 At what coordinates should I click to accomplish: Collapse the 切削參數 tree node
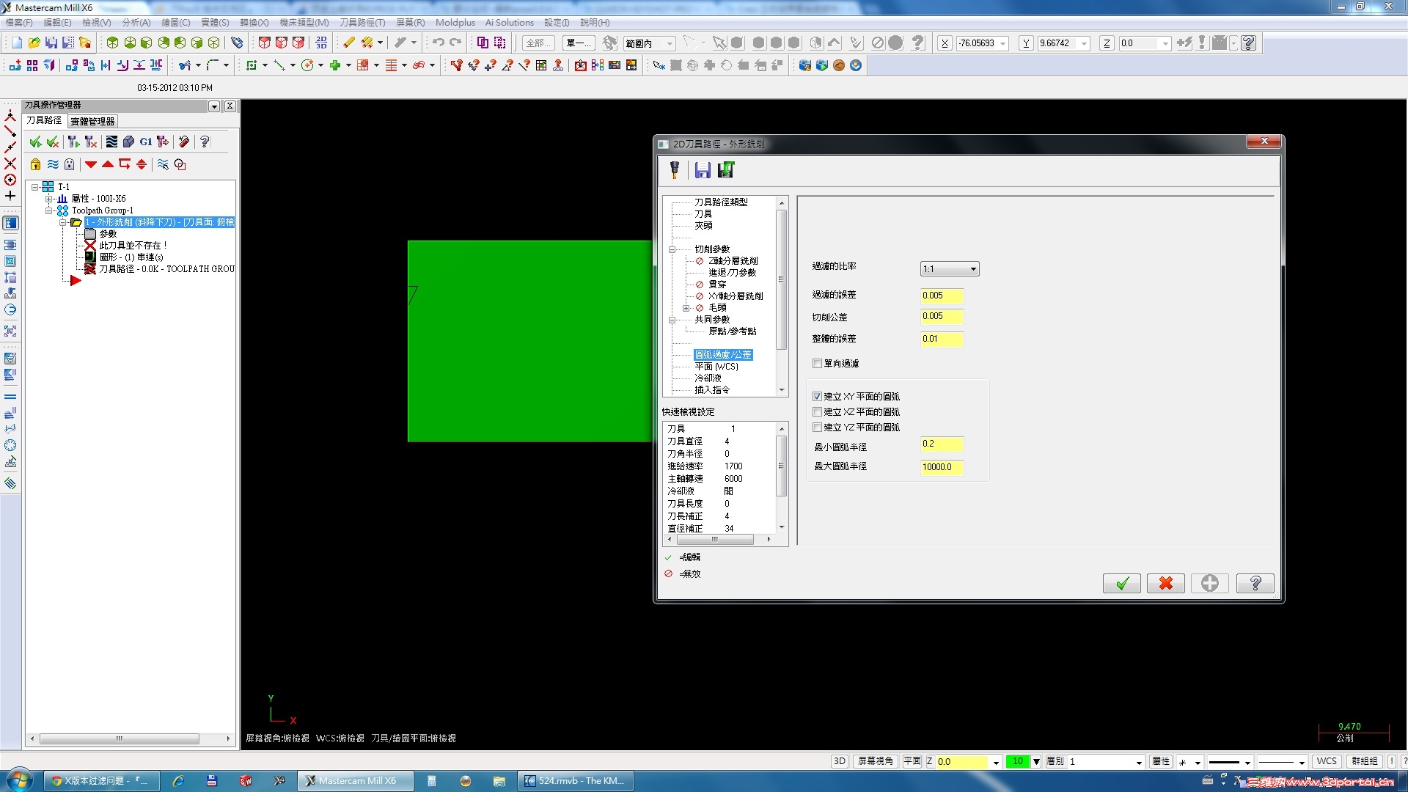[672, 249]
